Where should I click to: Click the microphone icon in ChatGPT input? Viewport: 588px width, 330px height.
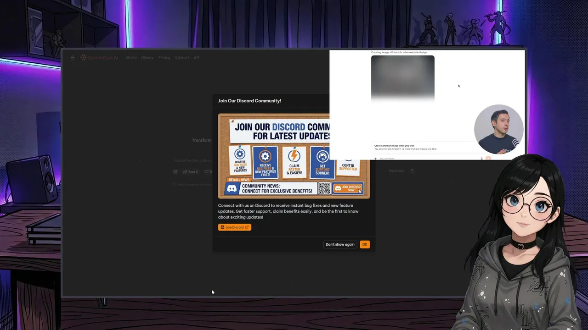[481, 159]
